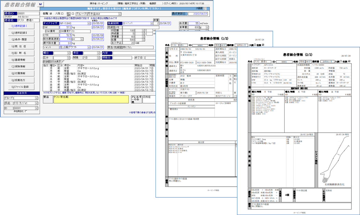Click the M button beside the title
The image size is (360, 215).
(40, 4)
